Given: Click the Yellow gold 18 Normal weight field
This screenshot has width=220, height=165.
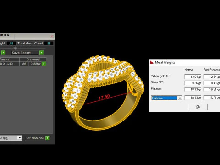Looking at the screenshot, I should click(193, 77).
